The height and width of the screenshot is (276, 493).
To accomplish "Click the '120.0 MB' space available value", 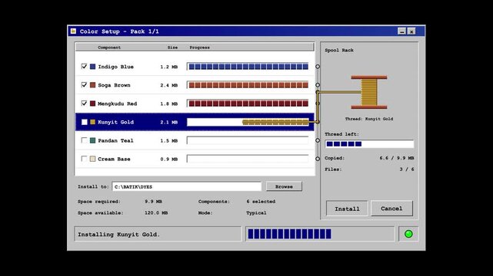I will (156, 212).
